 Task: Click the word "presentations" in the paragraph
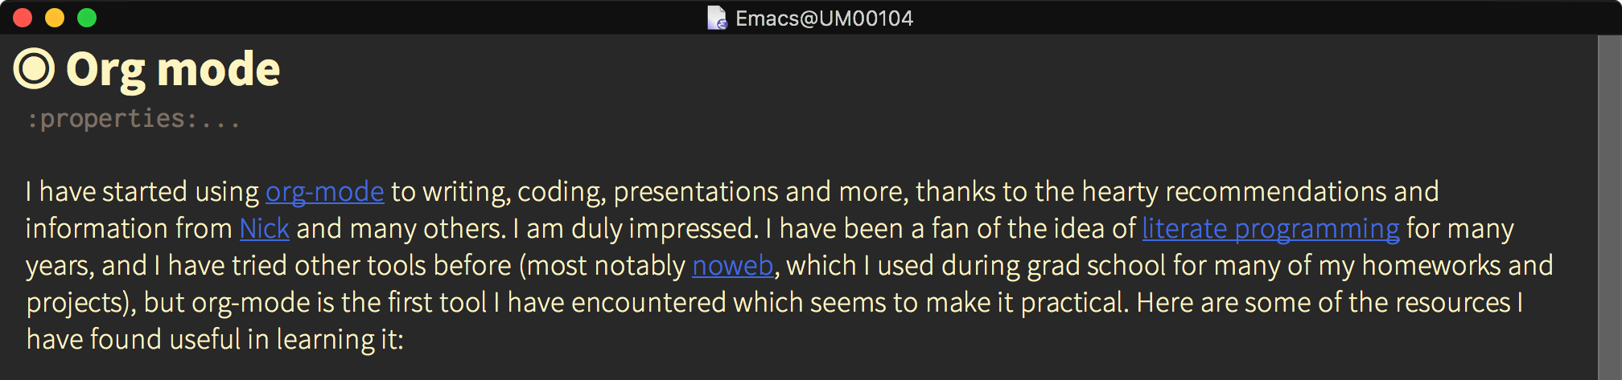point(695,192)
